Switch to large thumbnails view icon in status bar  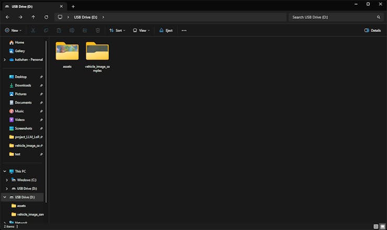point(382,226)
